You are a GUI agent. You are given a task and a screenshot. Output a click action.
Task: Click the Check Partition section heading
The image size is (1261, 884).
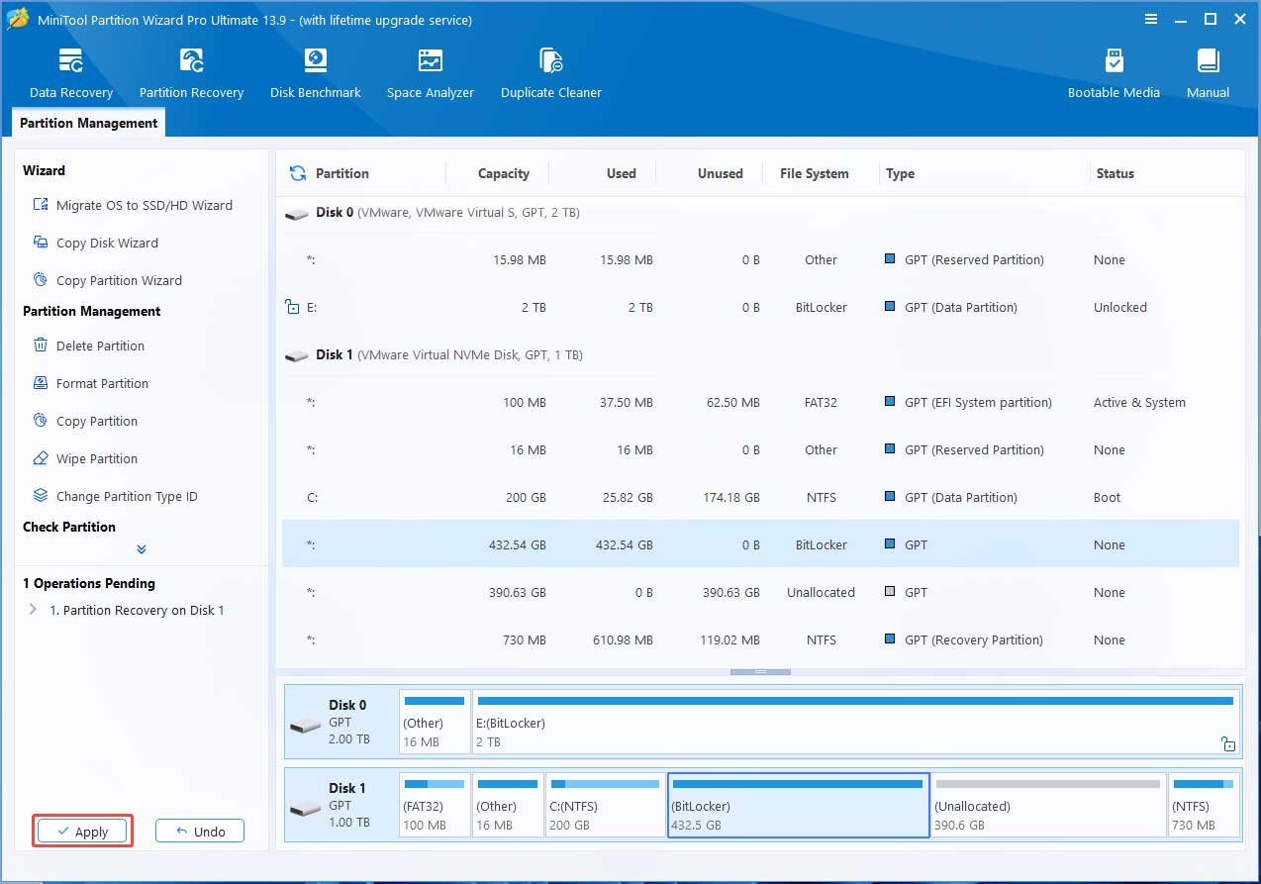tap(69, 527)
